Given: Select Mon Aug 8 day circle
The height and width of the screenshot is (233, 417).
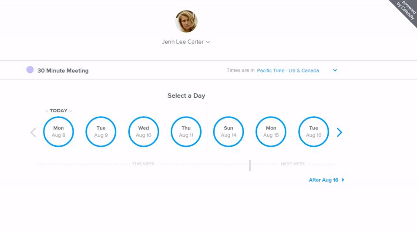Looking at the screenshot, I should tap(58, 132).
